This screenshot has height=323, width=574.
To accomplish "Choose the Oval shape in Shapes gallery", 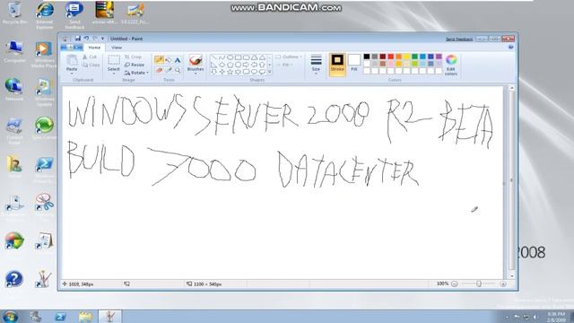I will pos(230,57).
